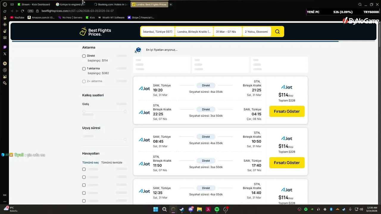Screen dimensions: 381x214
Task: Tick the third airline checkbox under Havayolları
Action: (x=84, y=185)
